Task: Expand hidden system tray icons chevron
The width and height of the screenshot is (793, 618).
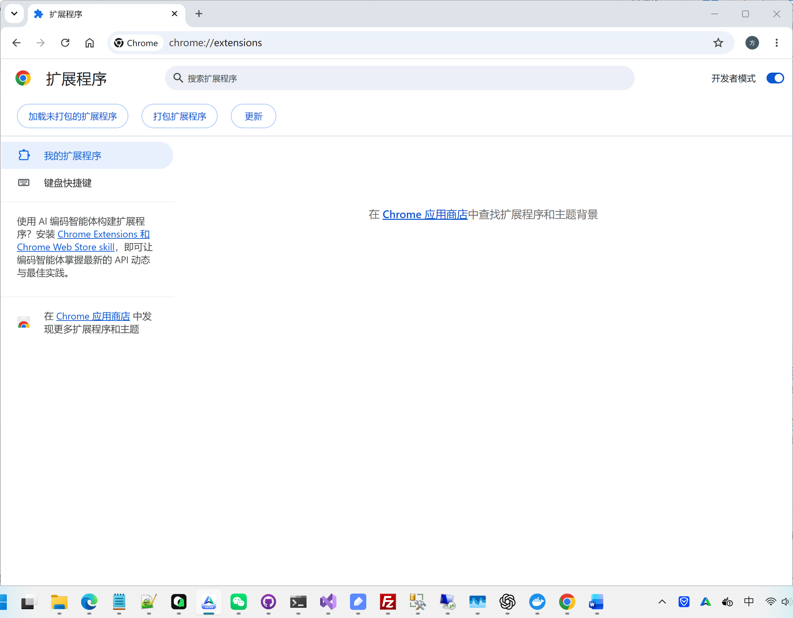Action: tap(662, 602)
